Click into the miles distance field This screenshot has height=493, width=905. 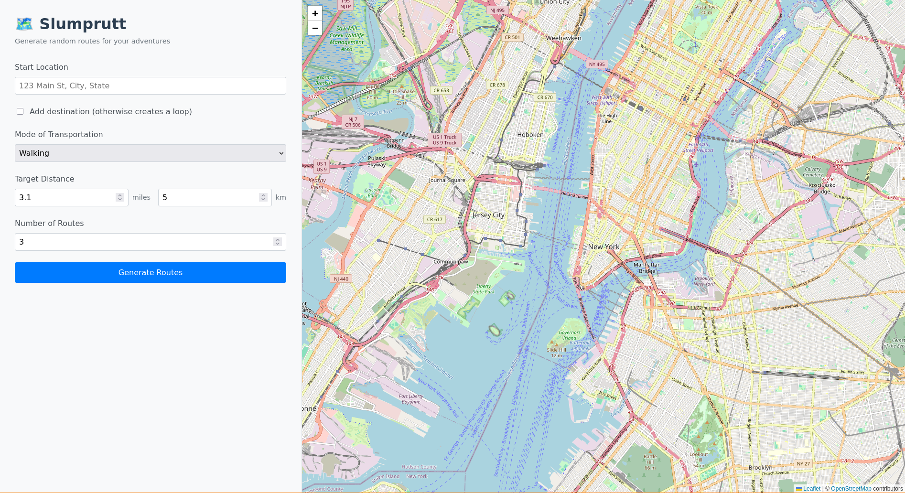[65, 197]
